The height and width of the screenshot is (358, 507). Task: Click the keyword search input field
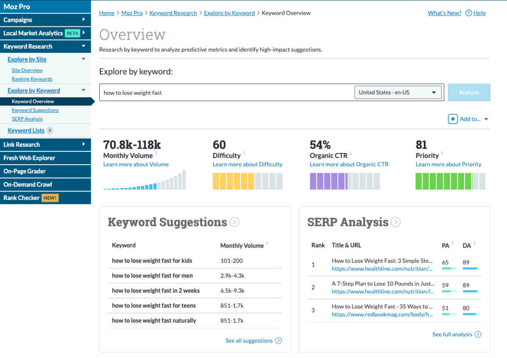(226, 93)
